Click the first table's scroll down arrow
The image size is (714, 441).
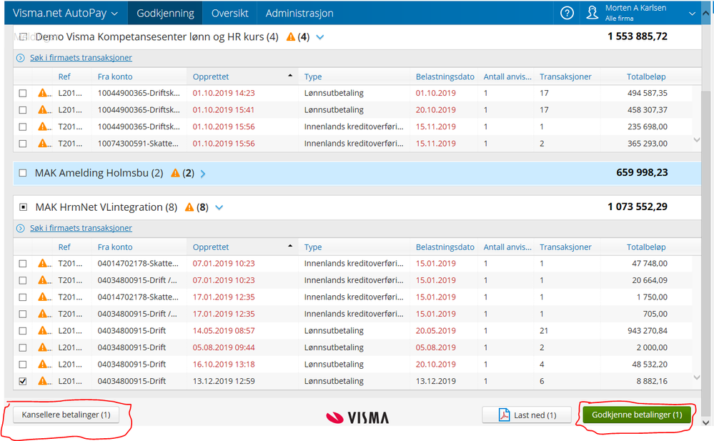pyautogui.click(x=696, y=140)
